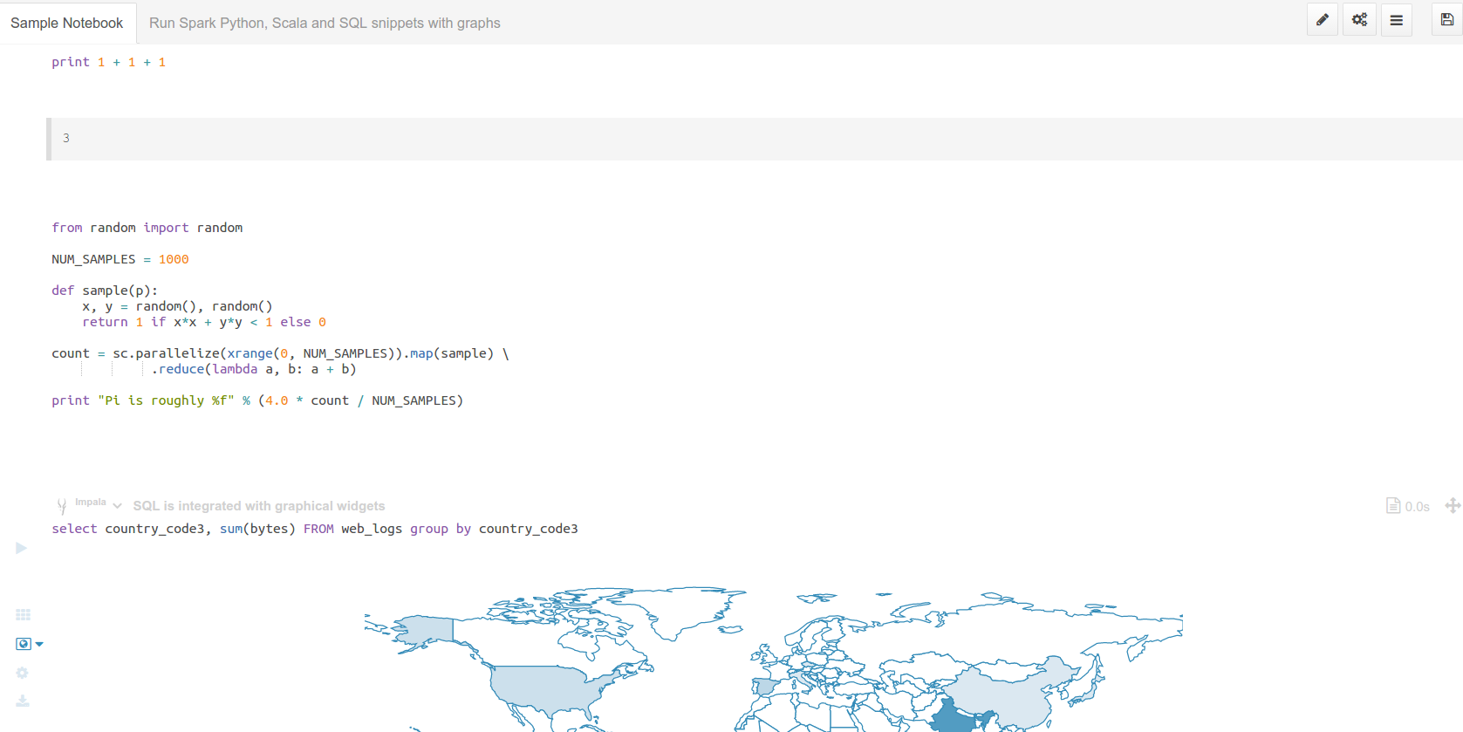This screenshot has height=732, width=1463.
Task: Open the gears session settings
Action: click(1359, 20)
